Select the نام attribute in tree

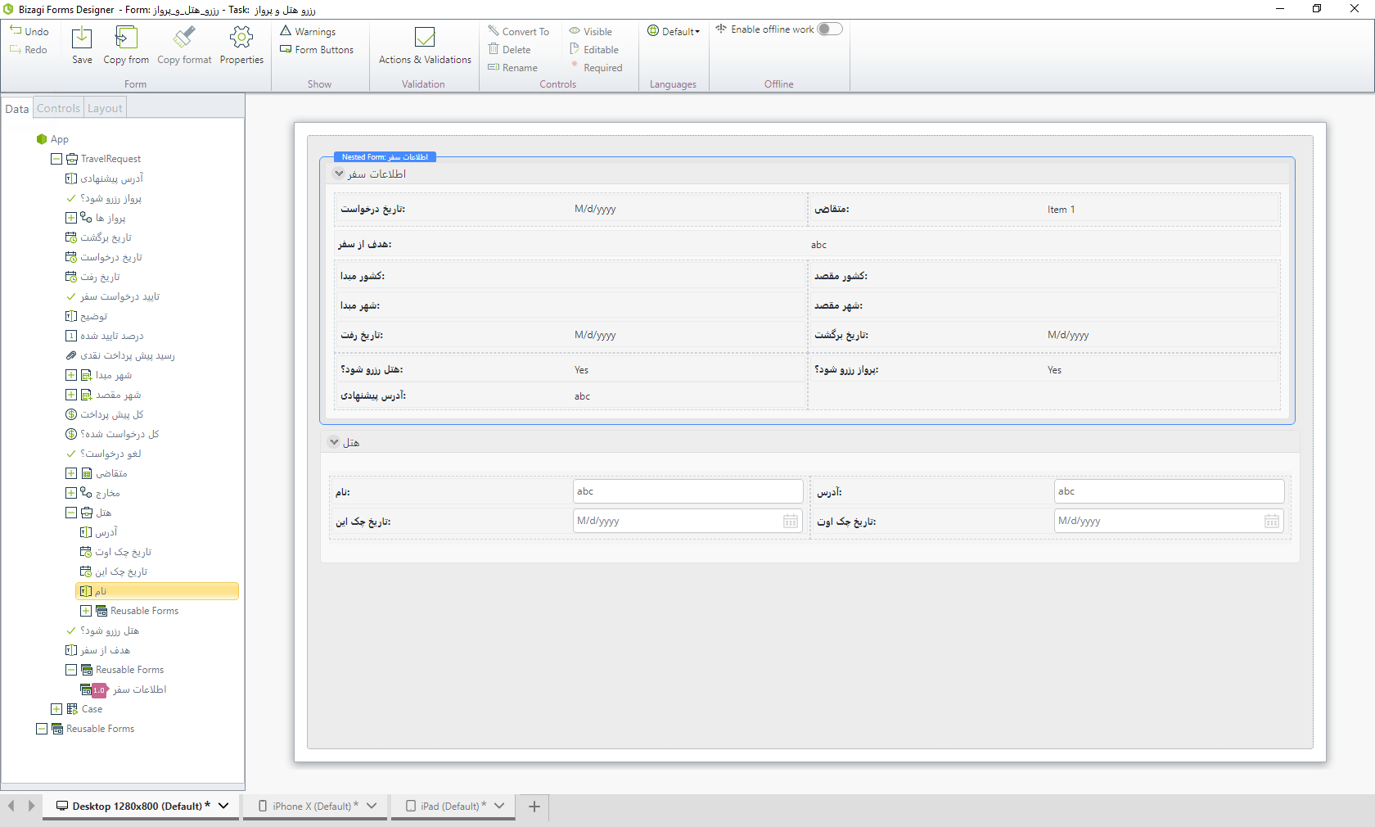[157, 591]
